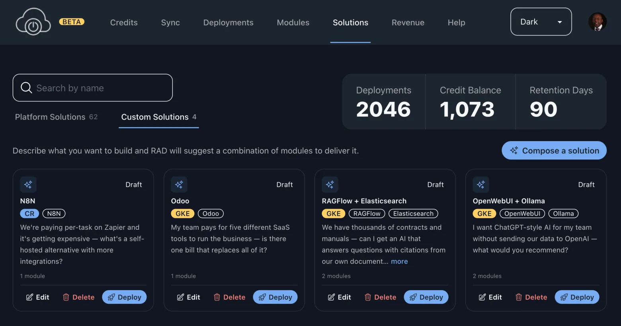This screenshot has height=326, width=621.
Task: Click the OpenWebUI + Ollama title
Action: click(508, 201)
